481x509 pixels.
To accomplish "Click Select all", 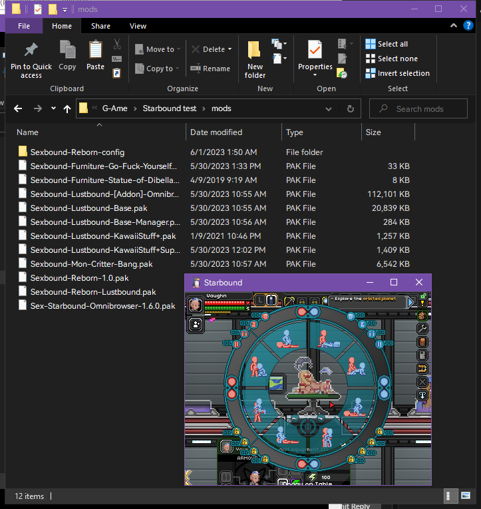I will tap(387, 44).
